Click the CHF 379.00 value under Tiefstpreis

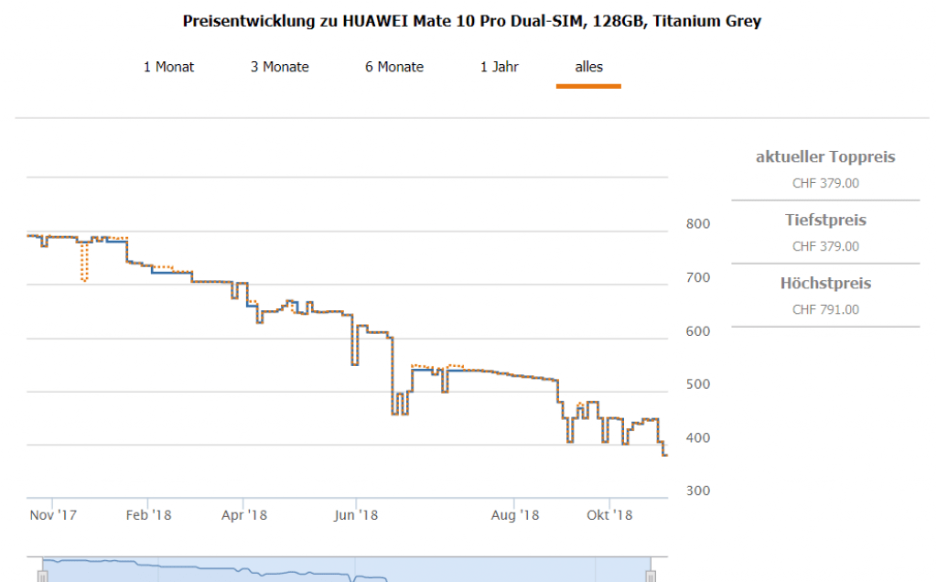pyautogui.click(x=825, y=246)
